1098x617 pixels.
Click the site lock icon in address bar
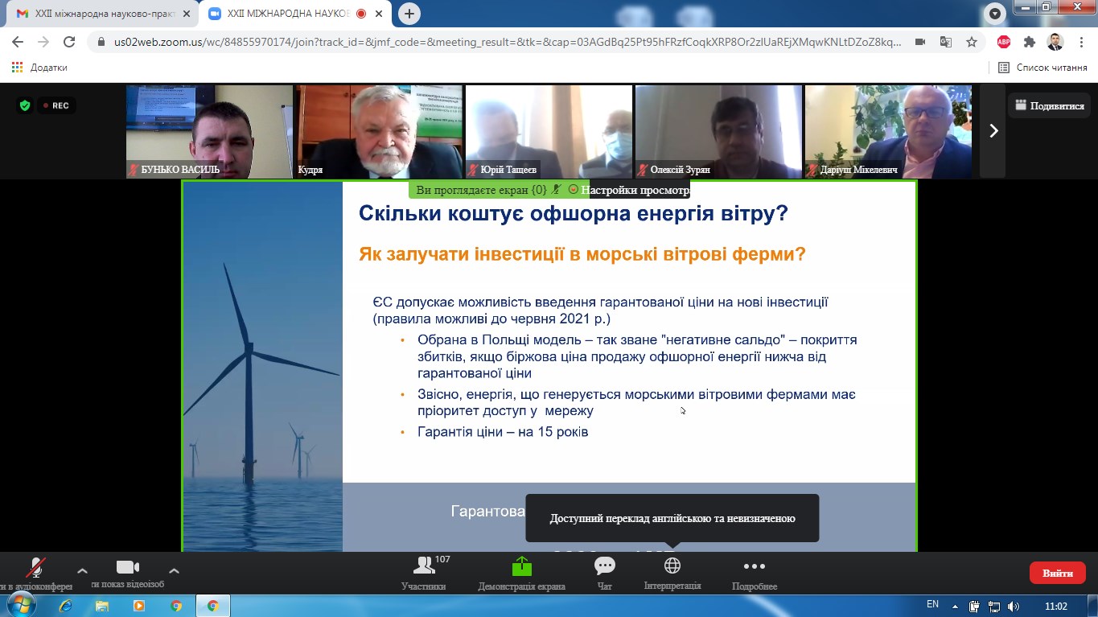point(101,42)
